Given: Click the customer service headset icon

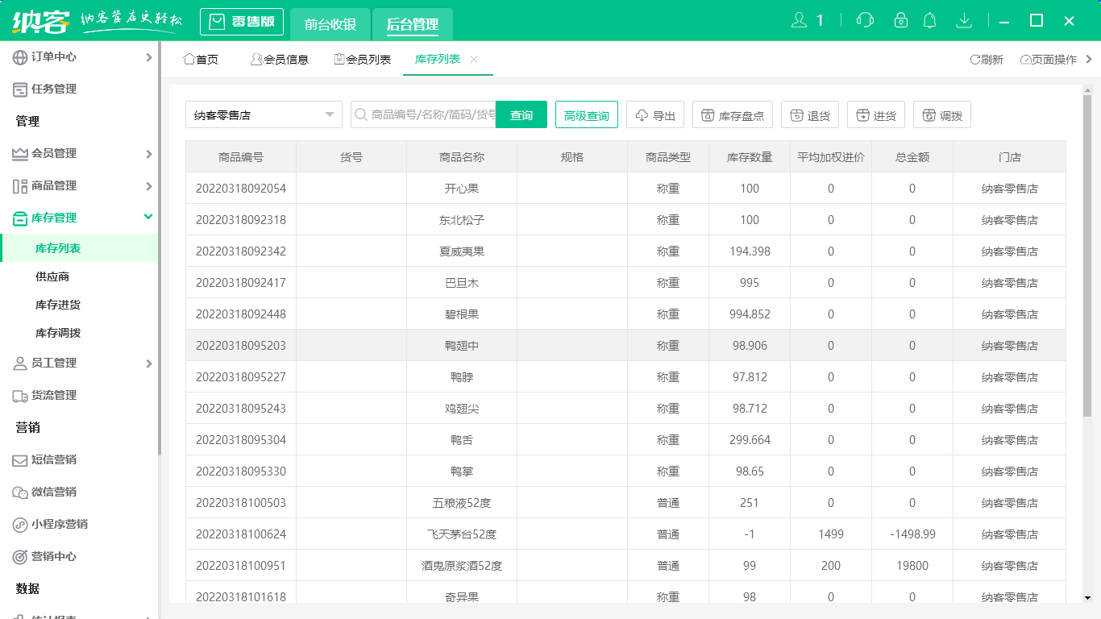Looking at the screenshot, I should 865,21.
